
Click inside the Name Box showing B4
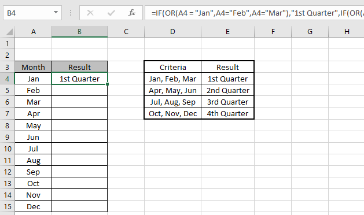click(28, 13)
